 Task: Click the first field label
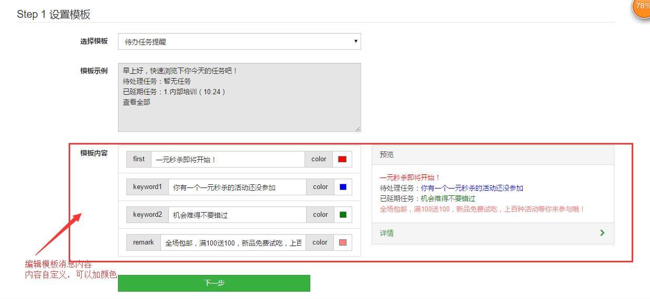(139, 159)
